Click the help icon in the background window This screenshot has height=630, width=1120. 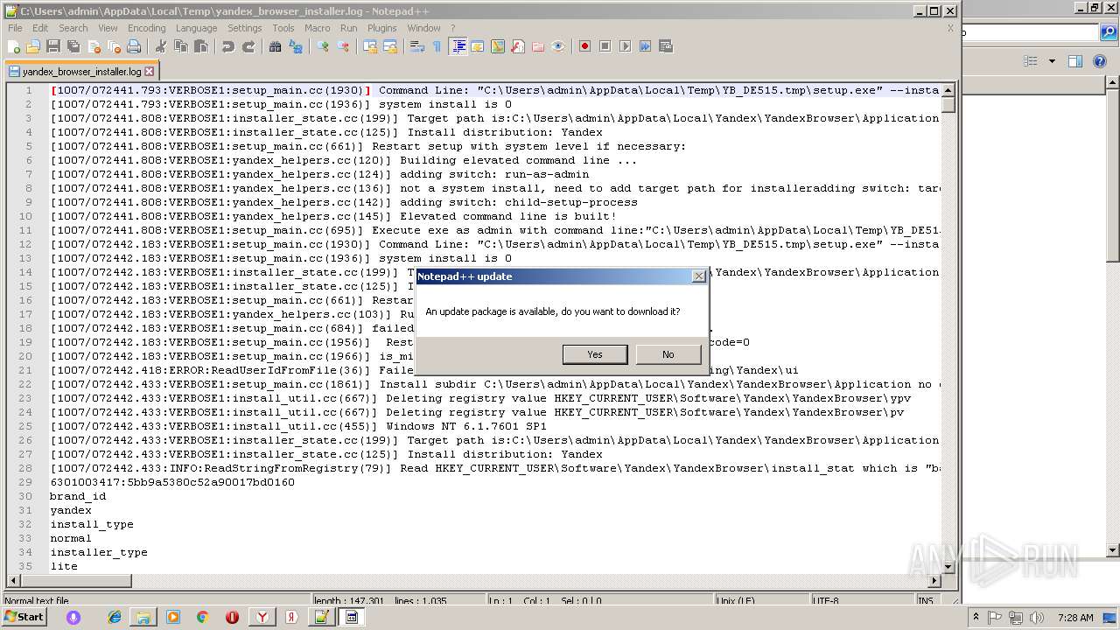pos(1100,61)
